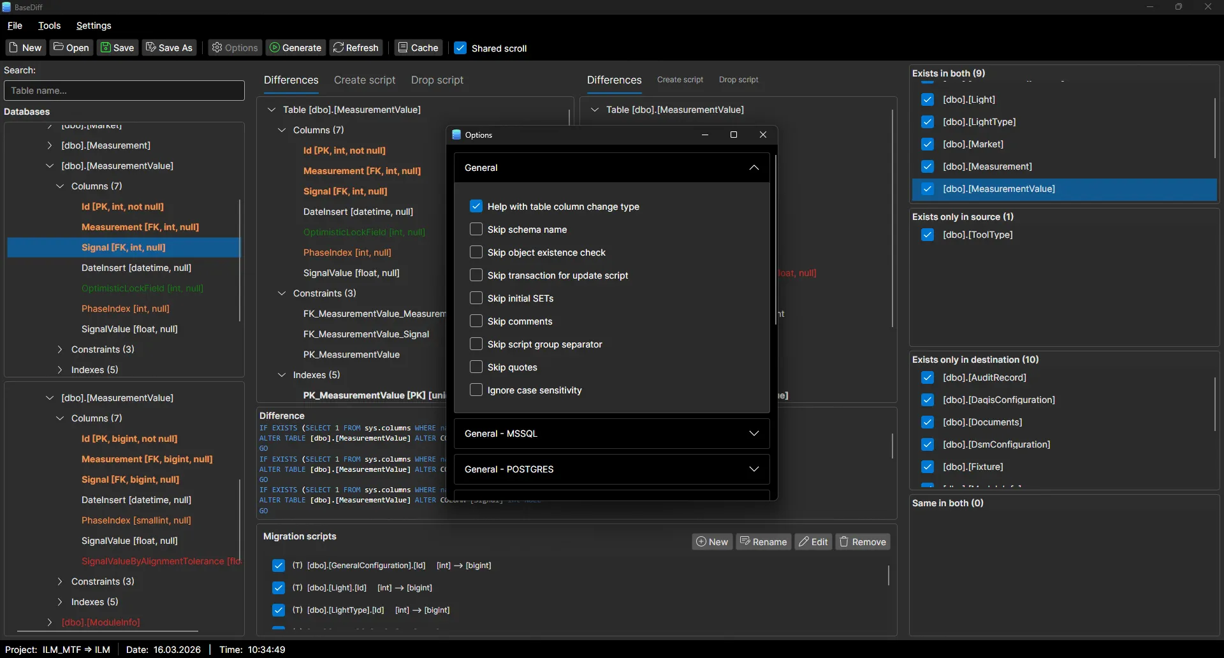Run Generate using the green play icon

275,47
